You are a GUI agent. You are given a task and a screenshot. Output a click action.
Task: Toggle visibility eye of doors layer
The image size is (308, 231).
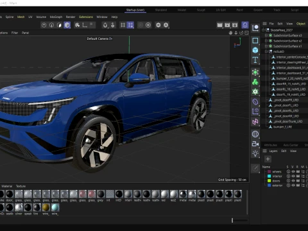click(293, 181)
